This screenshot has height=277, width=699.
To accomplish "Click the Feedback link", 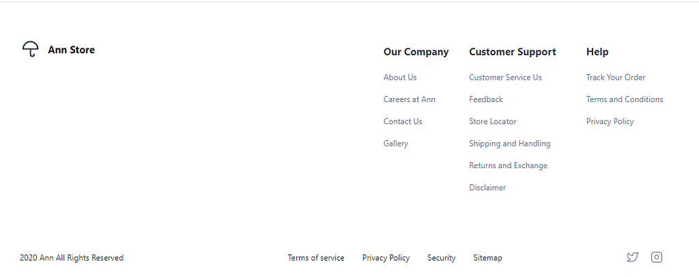I will coord(486,99).
